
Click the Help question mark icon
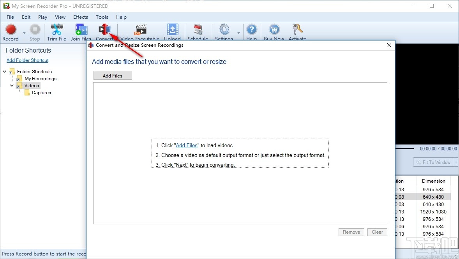tap(251, 29)
